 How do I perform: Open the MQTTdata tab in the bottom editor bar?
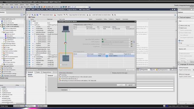(30, 106)
